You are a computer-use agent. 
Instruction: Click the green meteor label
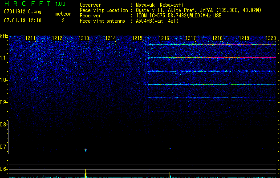(63, 14)
